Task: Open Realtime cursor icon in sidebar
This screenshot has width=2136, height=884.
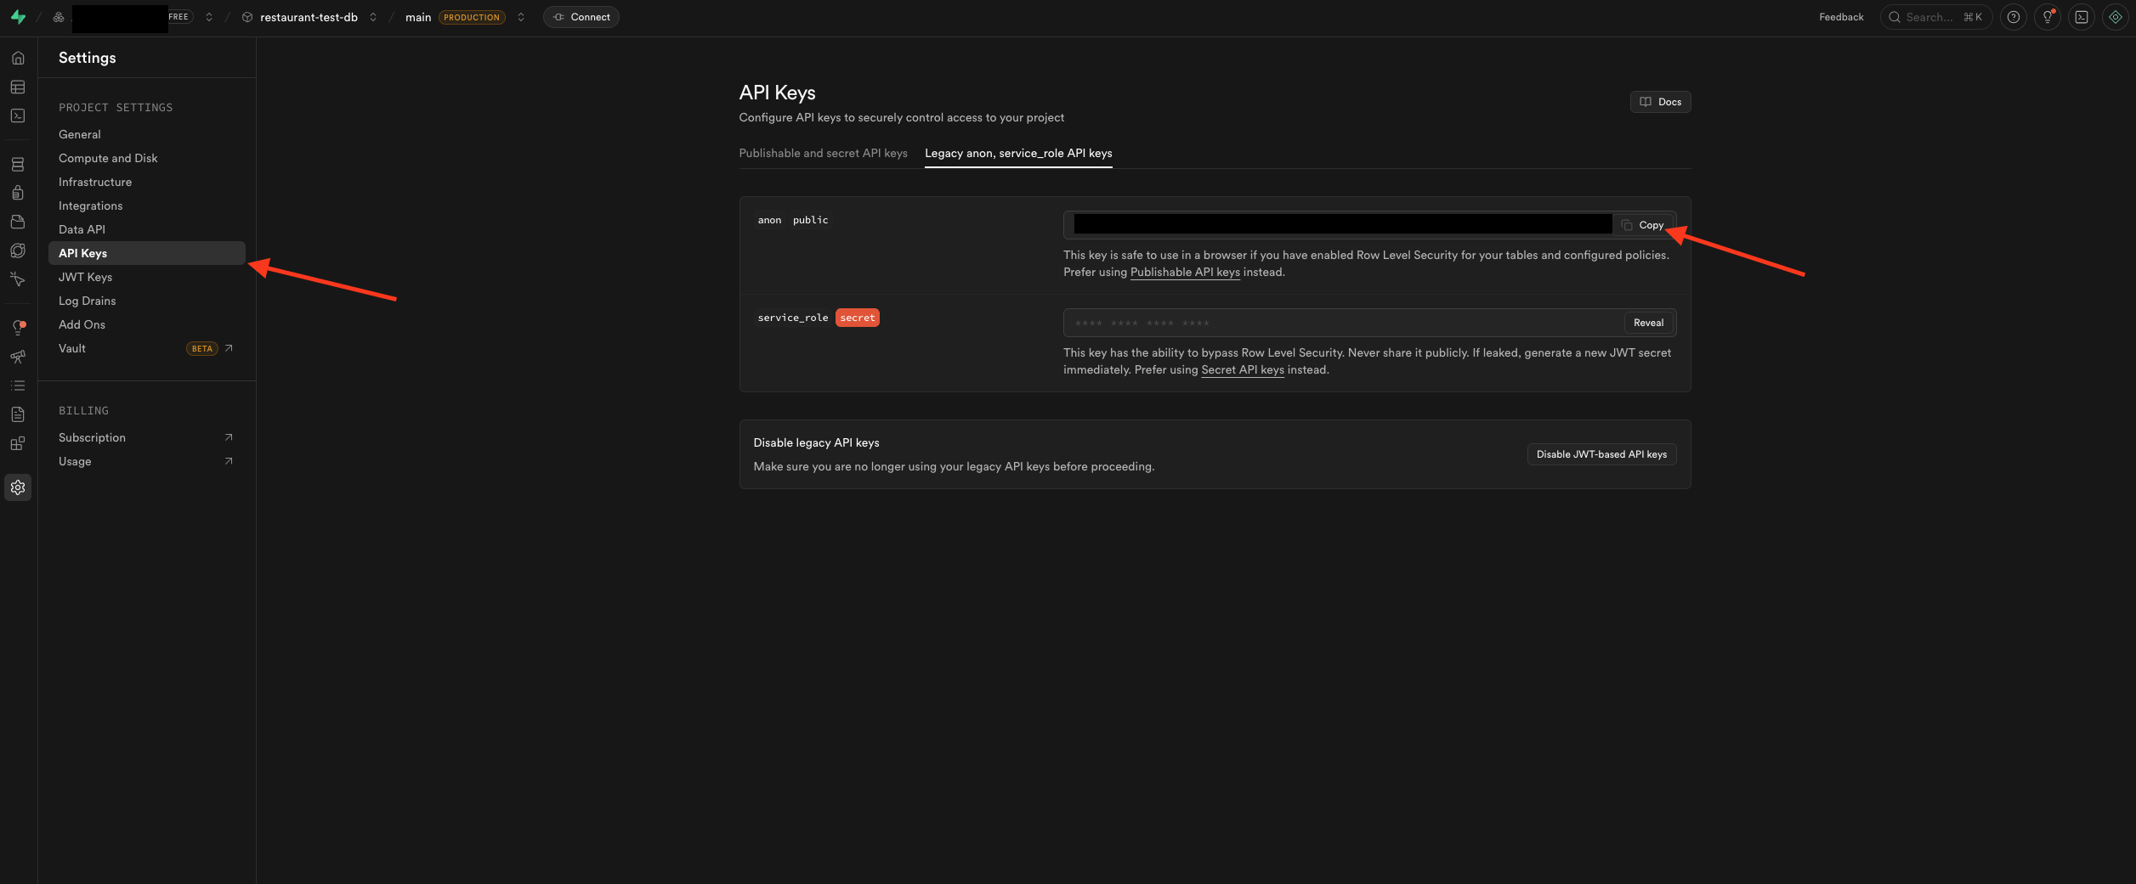Action: tap(18, 279)
